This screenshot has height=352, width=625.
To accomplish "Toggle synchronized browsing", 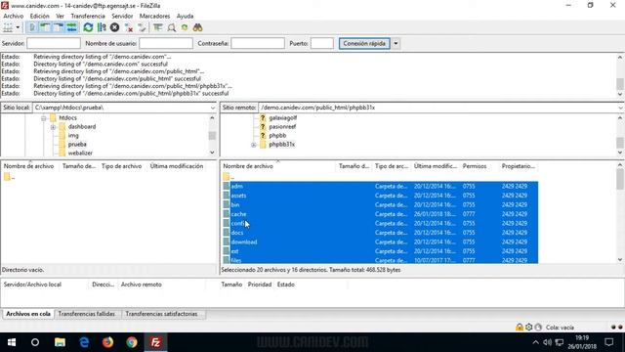I will (185, 27).
